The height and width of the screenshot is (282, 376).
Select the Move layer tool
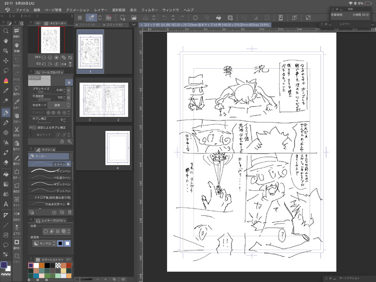pos(6,61)
